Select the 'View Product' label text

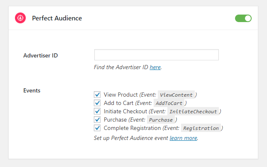point(121,95)
